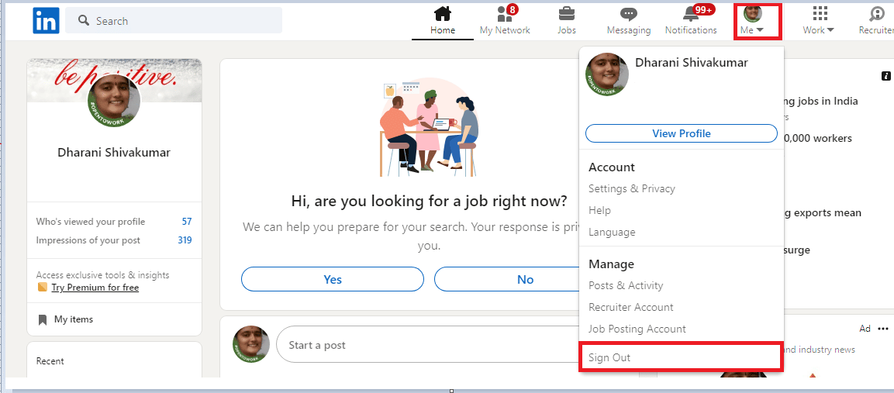Open Who's viewed your profile stats

[x=91, y=222]
